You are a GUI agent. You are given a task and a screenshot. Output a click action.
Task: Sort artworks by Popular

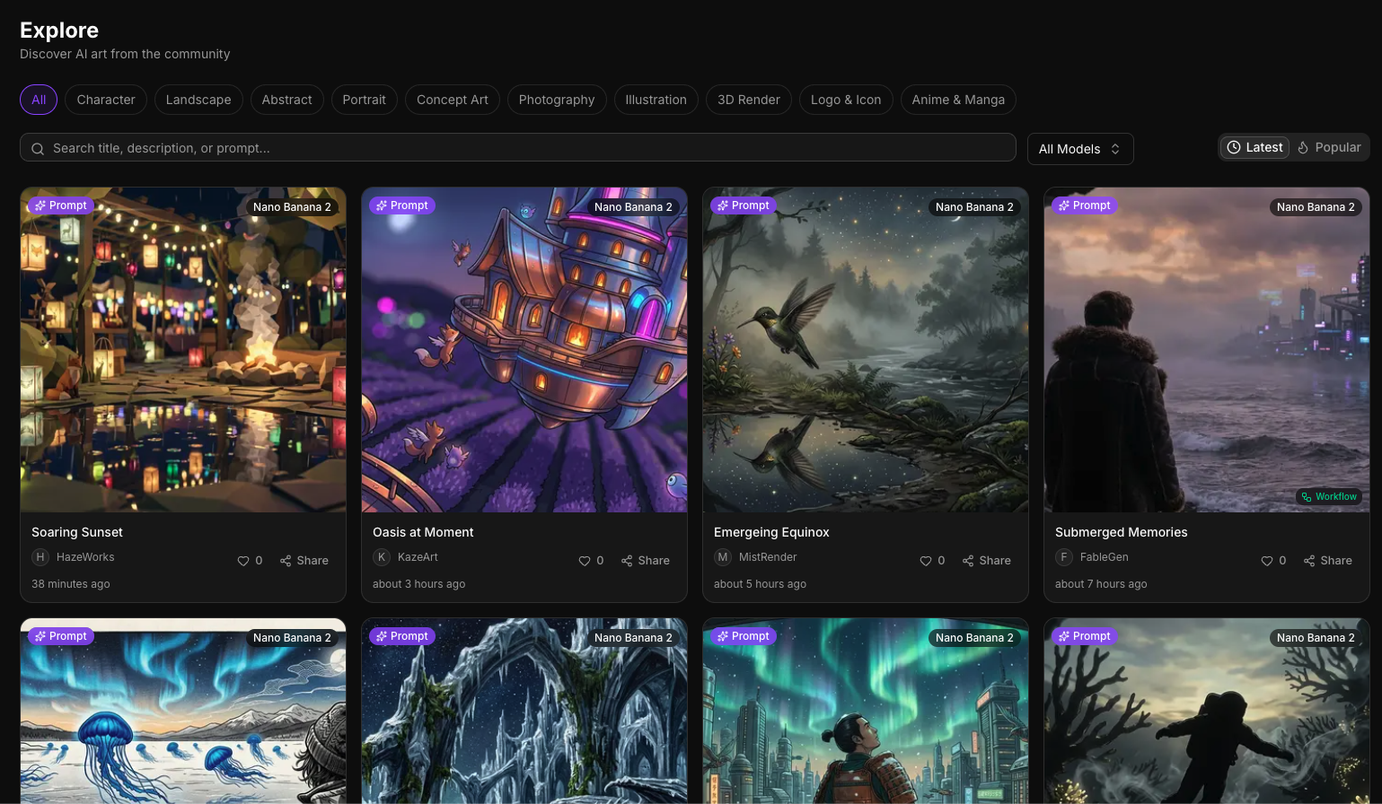tap(1329, 147)
